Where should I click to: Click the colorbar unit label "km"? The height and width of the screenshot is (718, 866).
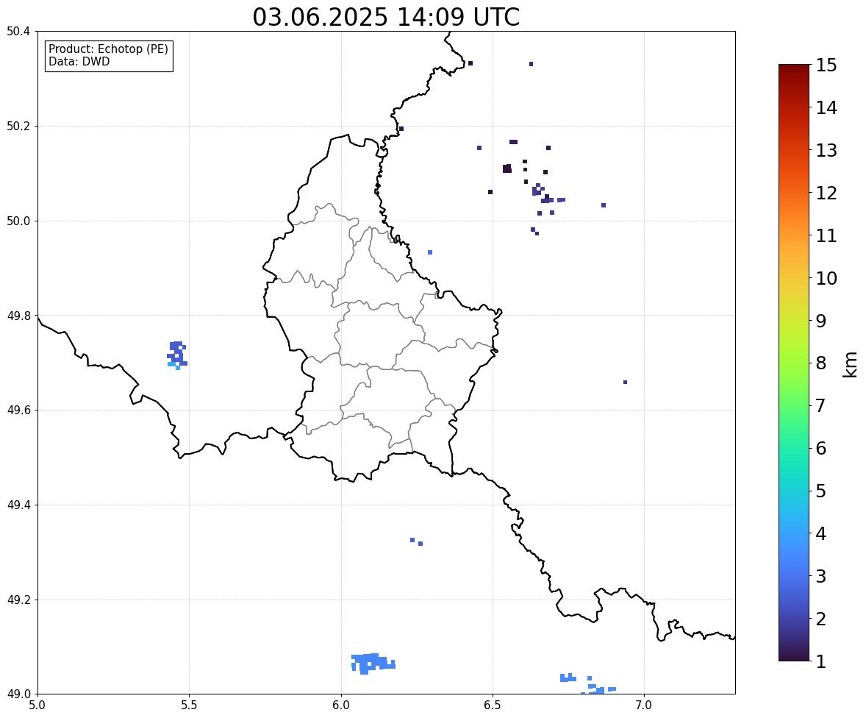pos(851,364)
